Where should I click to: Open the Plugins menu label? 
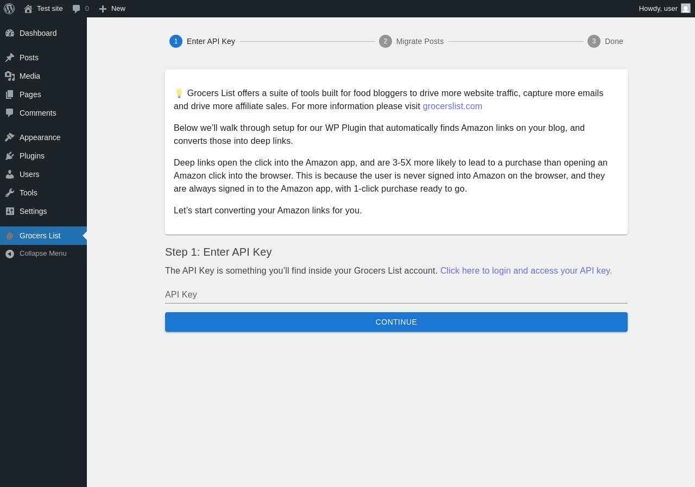pos(32,156)
